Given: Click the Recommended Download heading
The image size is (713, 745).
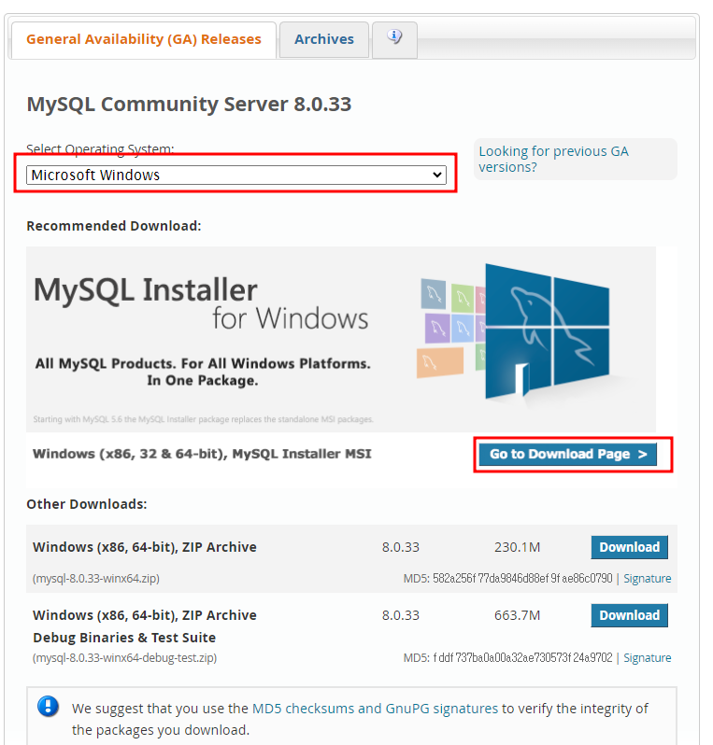Looking at the screenshot, I should 114,226.
